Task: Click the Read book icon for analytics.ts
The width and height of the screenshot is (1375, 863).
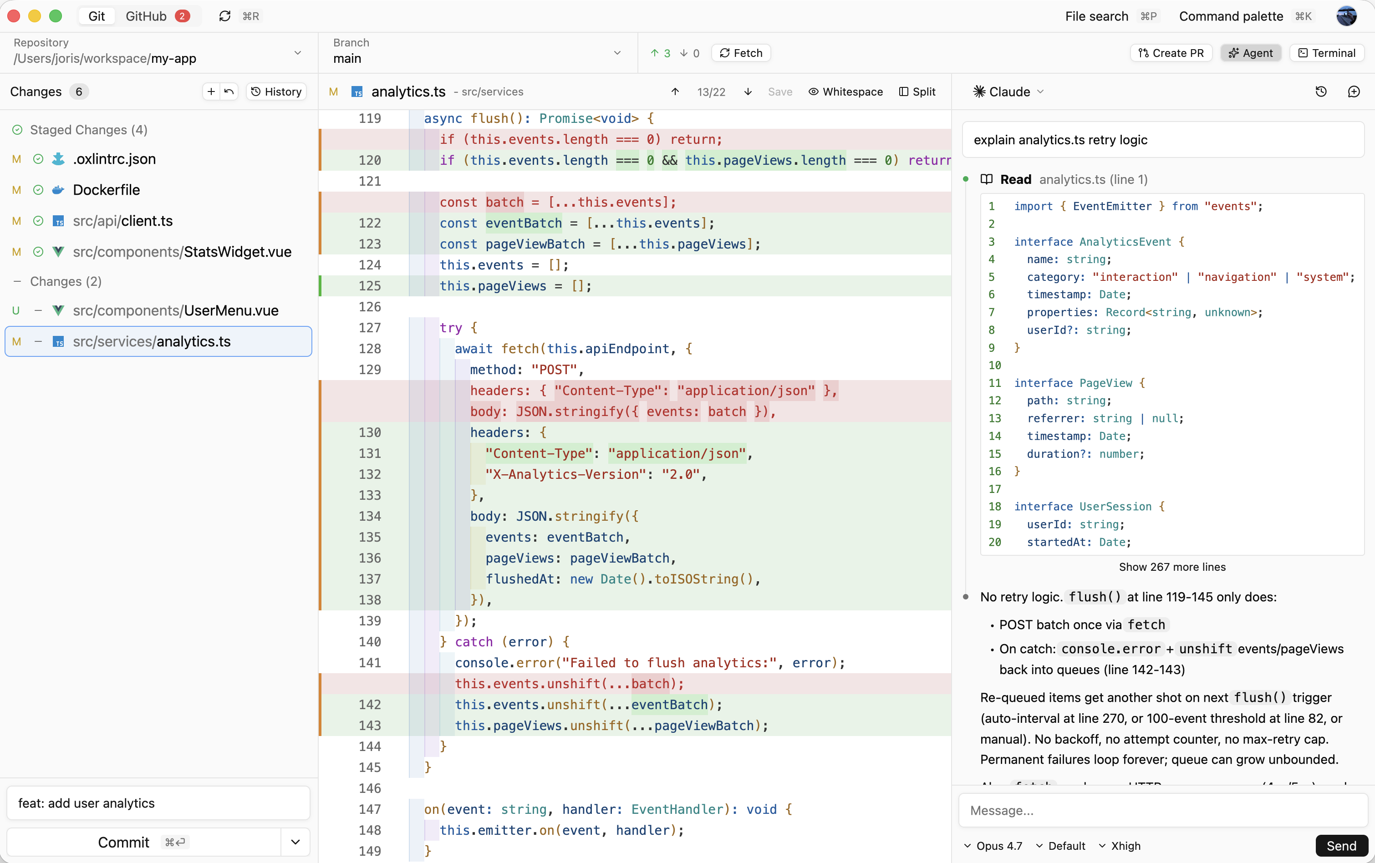Action: click(986, 179)
